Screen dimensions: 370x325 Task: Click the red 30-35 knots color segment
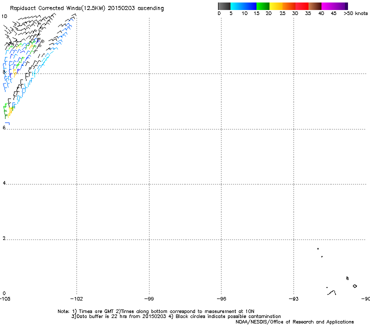(x=302, y=6)
